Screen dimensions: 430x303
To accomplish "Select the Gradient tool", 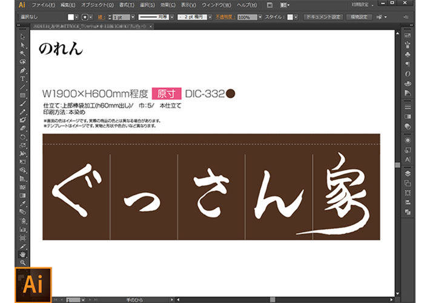I will (x=22, y=195).
